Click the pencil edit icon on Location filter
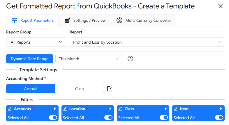The width and height of the screenshot is (229, 125). click(65, 109)
